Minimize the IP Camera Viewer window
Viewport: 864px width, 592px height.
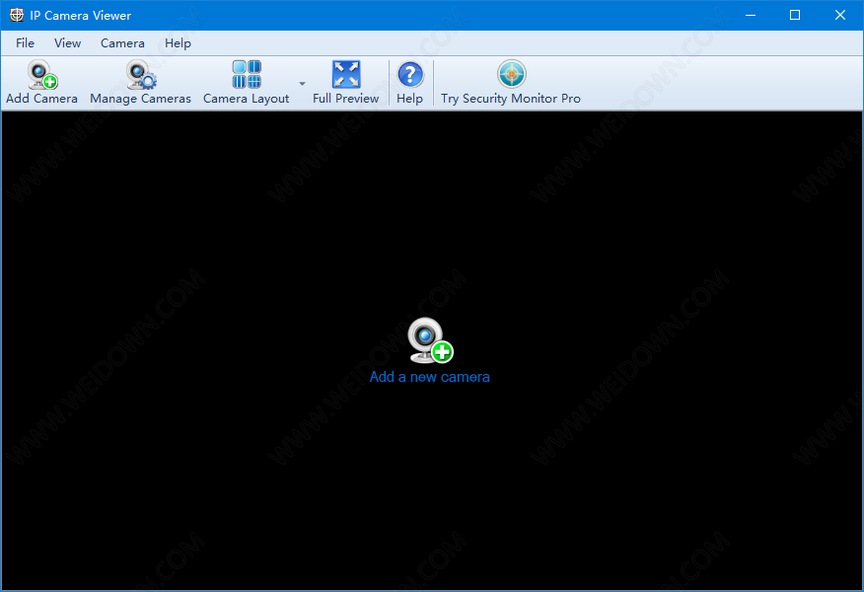coord(750,15)
